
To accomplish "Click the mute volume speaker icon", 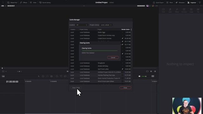I will click(140, 76).
